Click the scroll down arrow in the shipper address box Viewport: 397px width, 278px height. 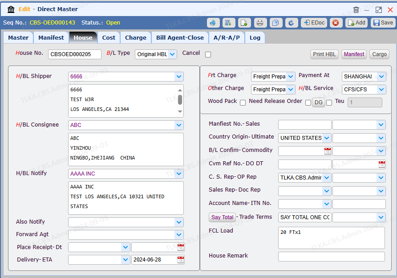tap(180, 111)
